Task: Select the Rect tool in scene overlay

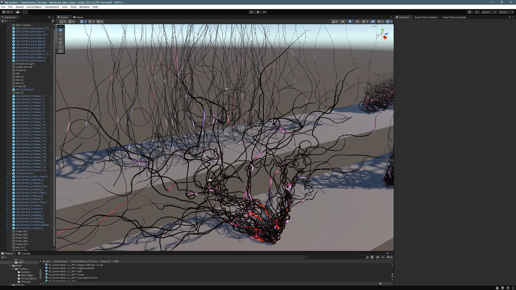Action: 61,47
